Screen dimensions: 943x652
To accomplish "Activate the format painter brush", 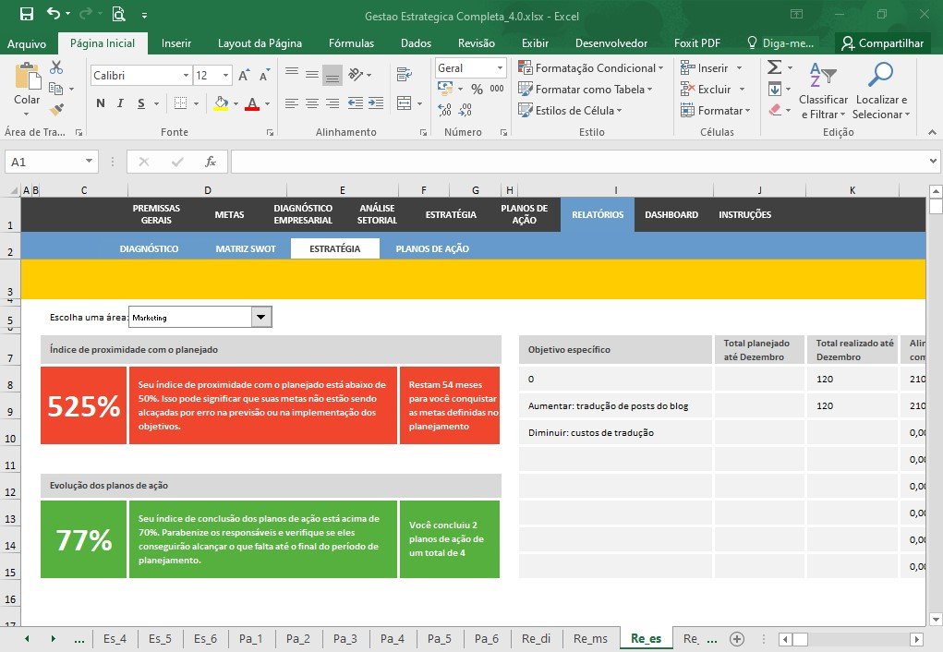I will (x=56, y=110).
